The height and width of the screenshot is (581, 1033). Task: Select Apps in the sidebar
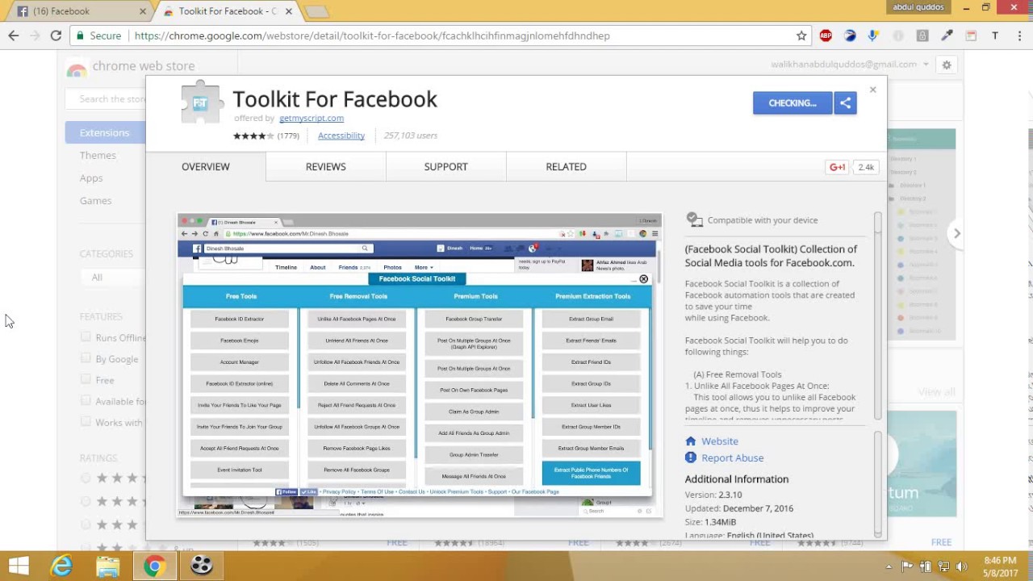(x=91, y=178)
